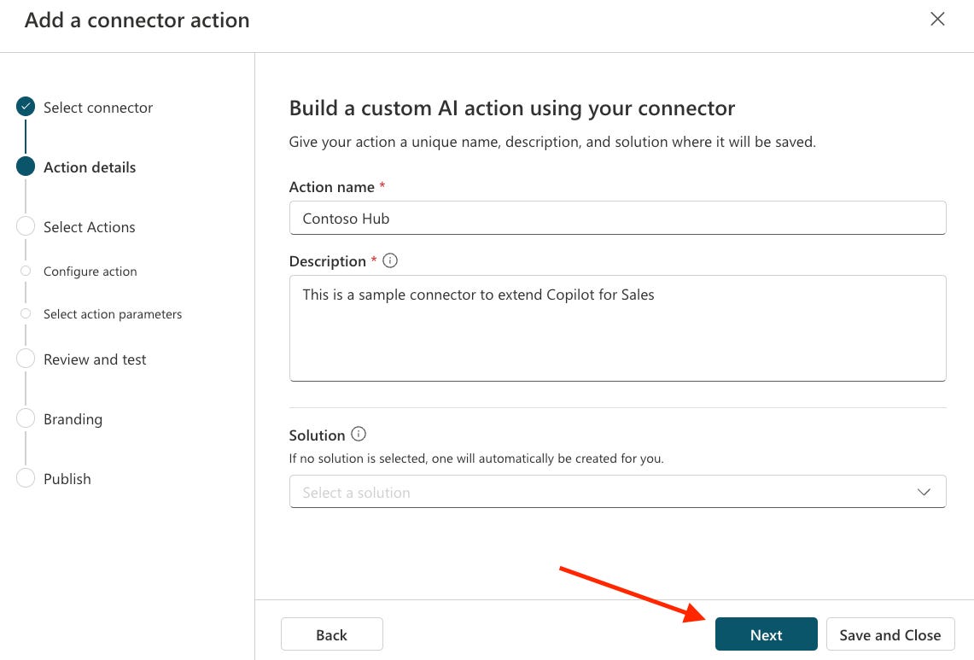Click the dialog title Add a connector action

137,20
